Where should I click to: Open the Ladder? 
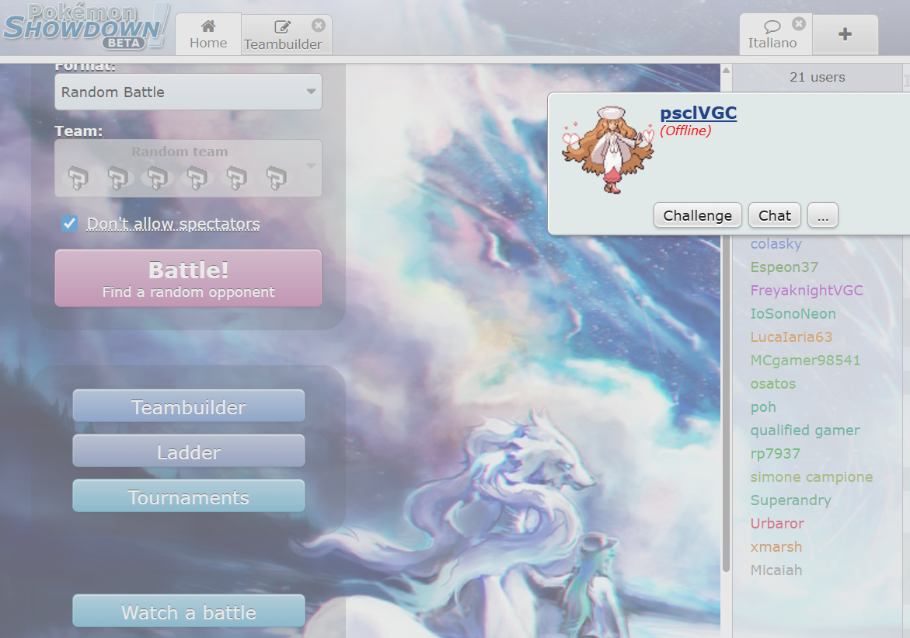[188, 451]
